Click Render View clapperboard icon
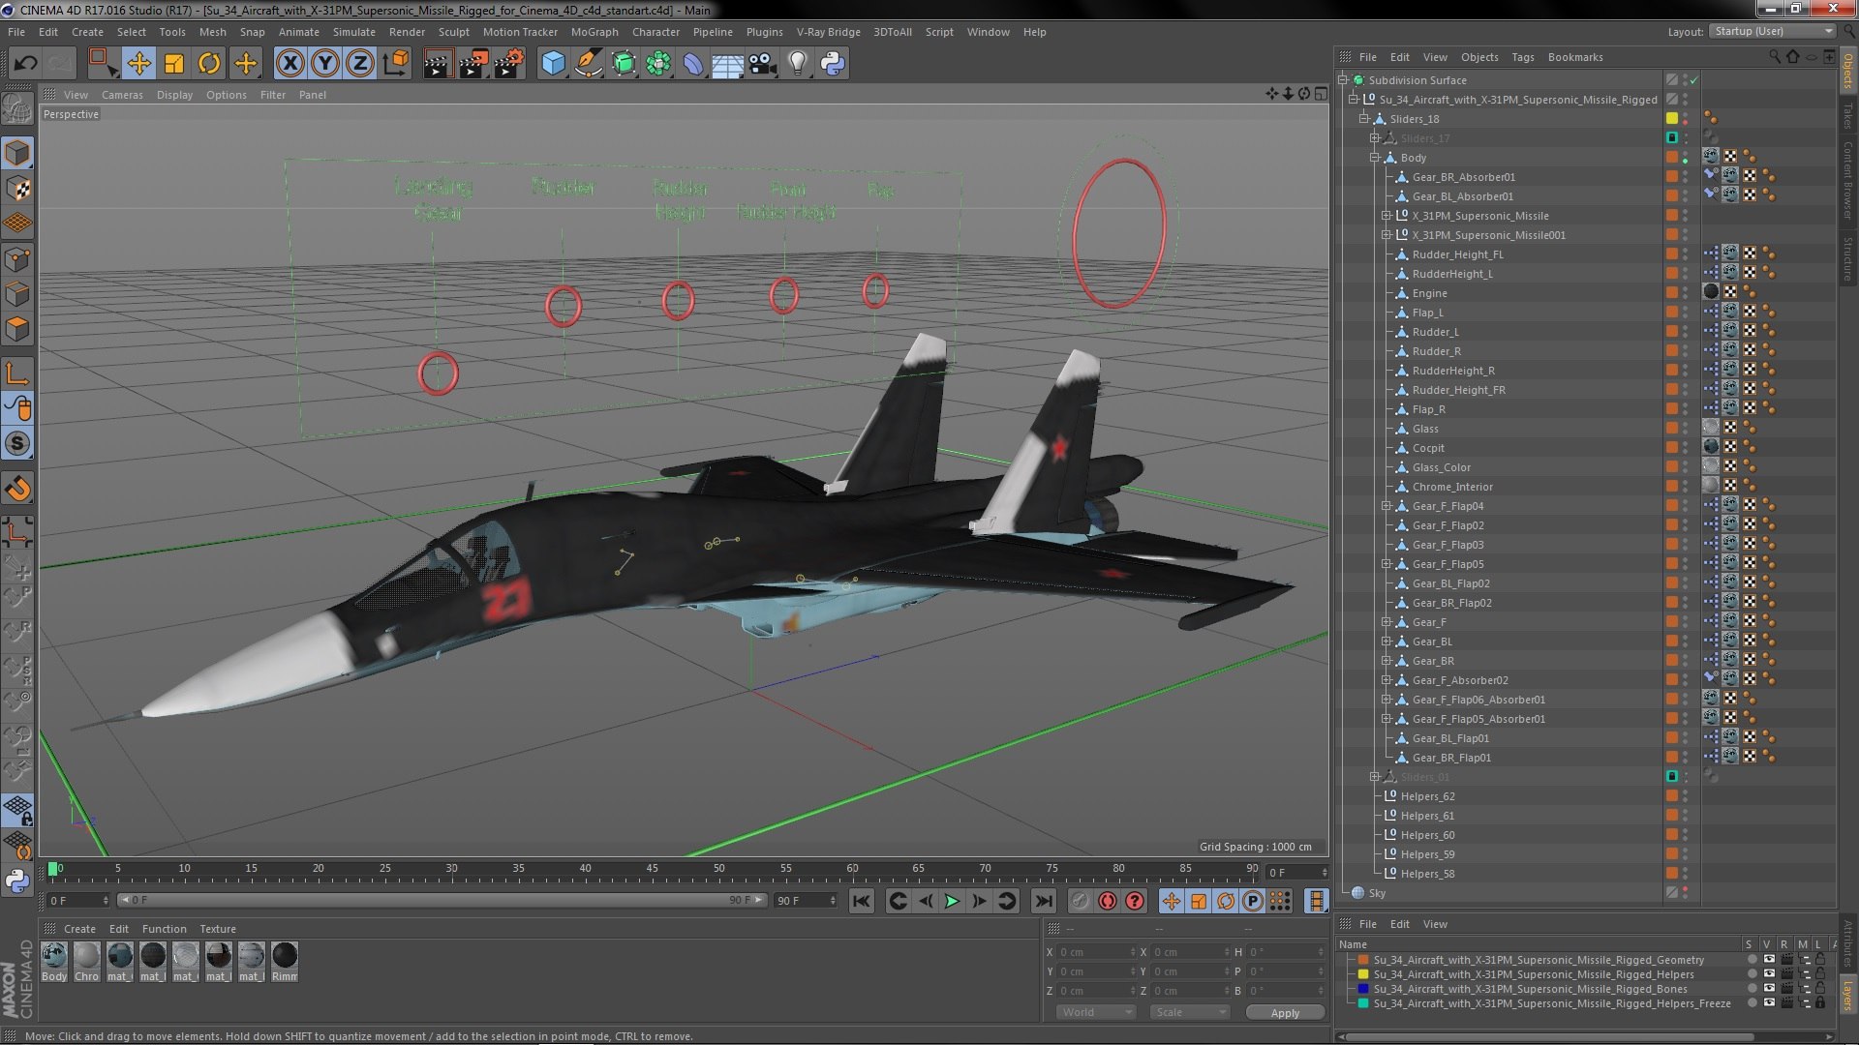Image resolution: width=1859 pixels, height=1045 pixels. pyautogui.click(x=438, y=64)
